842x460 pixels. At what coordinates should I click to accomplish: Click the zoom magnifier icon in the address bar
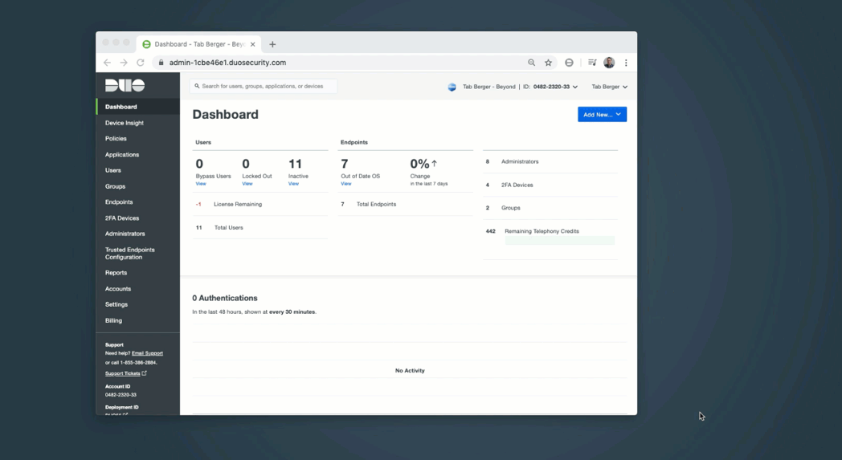[x=531, y=63]
